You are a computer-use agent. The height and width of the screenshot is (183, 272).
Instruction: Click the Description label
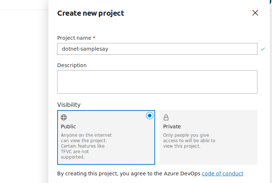coord(72,65)
